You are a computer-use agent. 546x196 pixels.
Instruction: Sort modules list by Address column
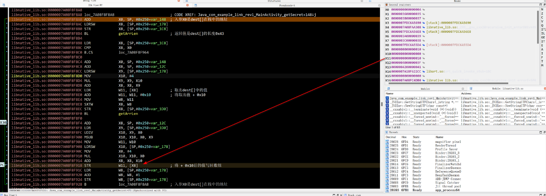coord(503,93)
